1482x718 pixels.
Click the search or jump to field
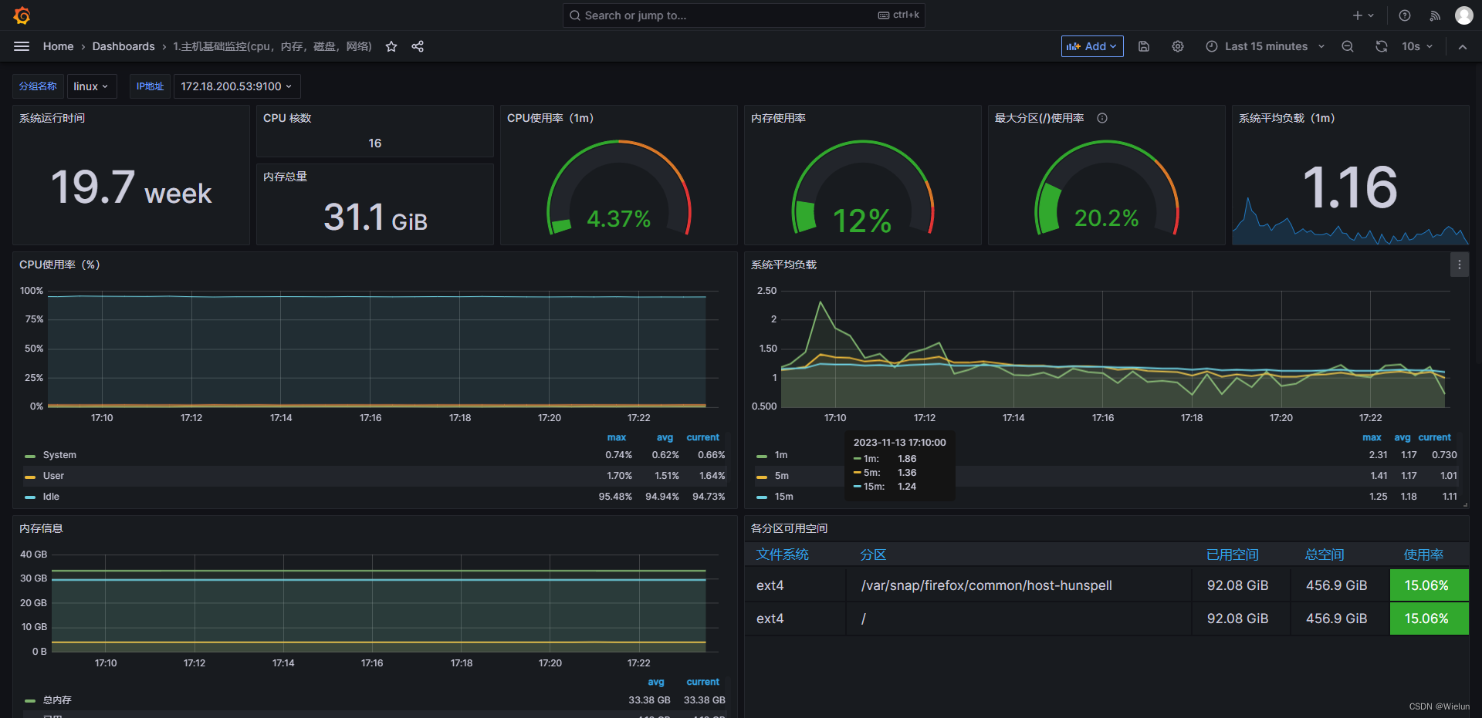[x=744, y=15]
